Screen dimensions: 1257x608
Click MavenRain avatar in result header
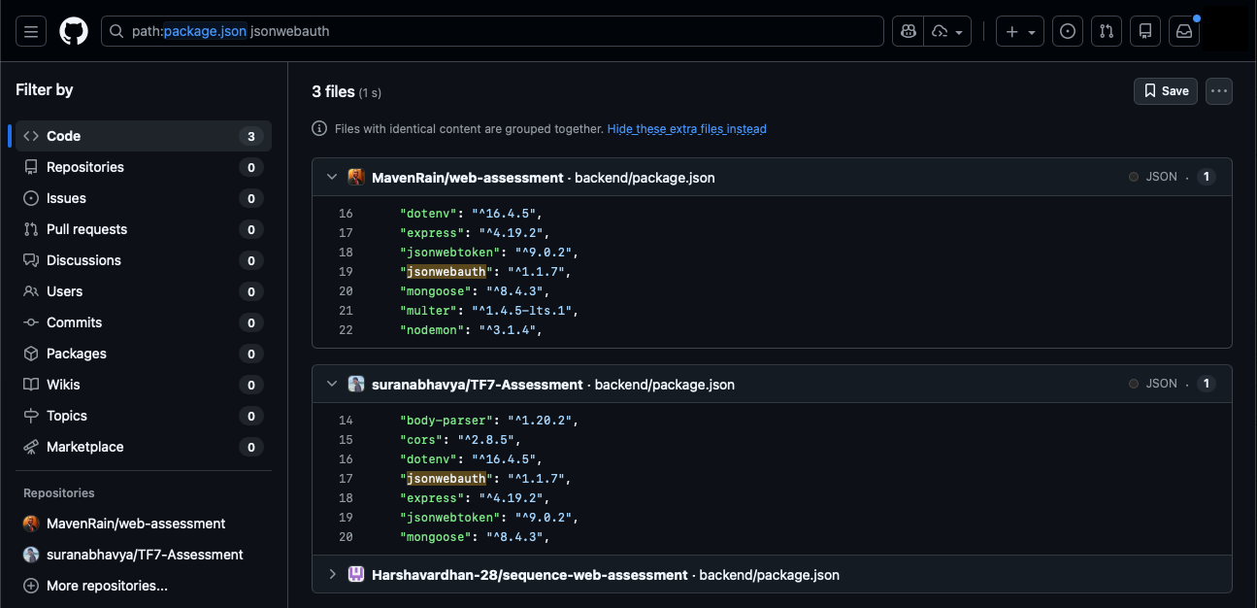(x=356, y=177)
